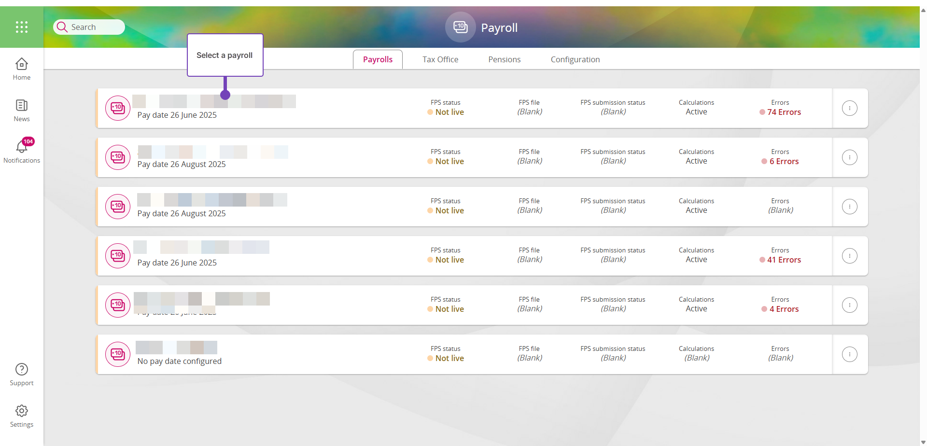This screenshot has width=927, height=446.
Task: Click the payroll icon of the 74 Errors row
Action: point(118,108)
